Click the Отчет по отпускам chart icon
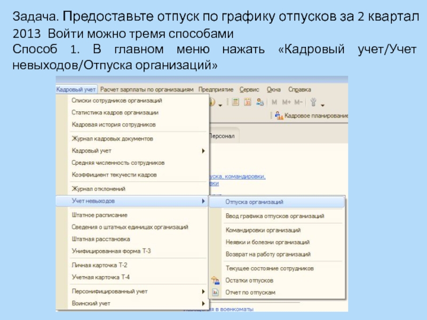 pos(215,292)
